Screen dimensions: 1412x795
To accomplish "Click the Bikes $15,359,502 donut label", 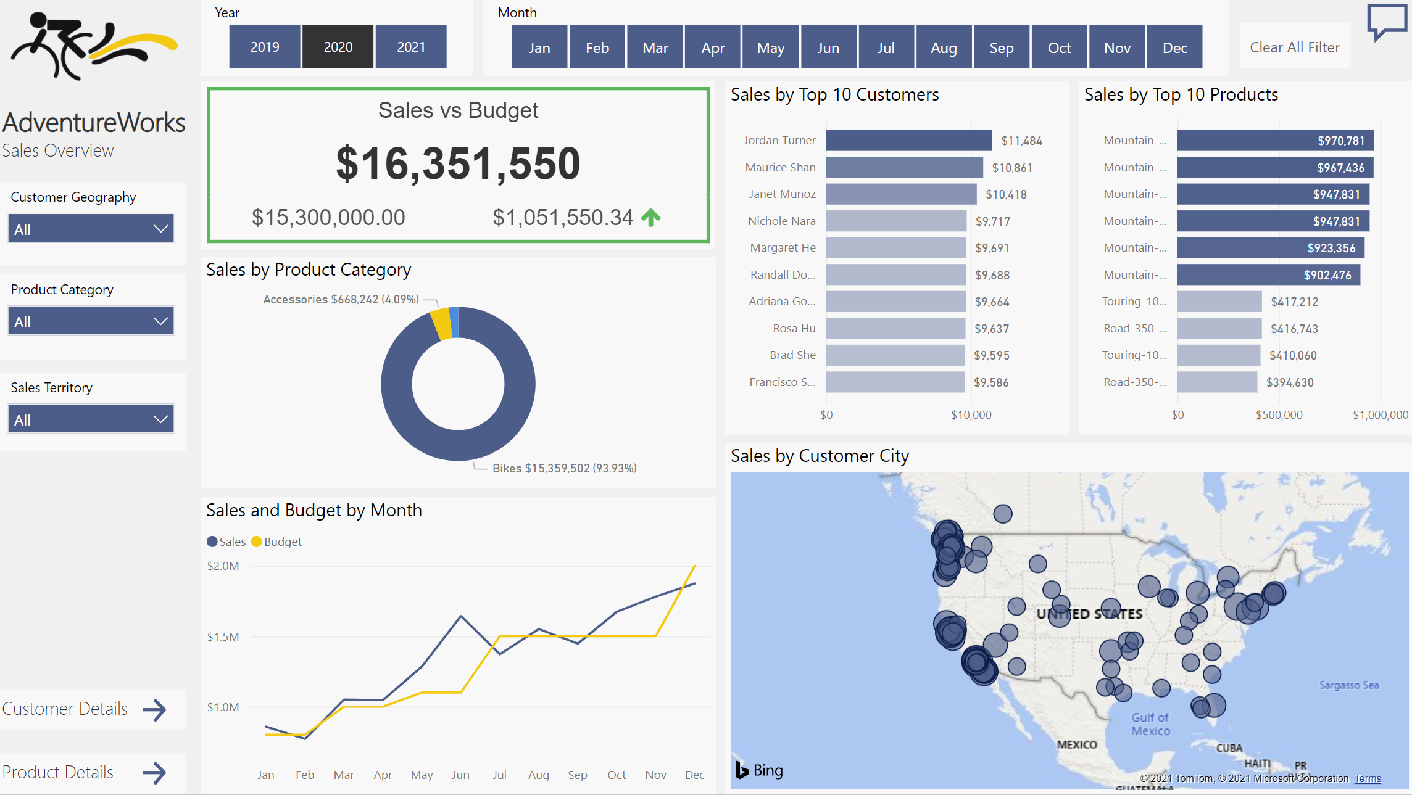I will point(564,468).
